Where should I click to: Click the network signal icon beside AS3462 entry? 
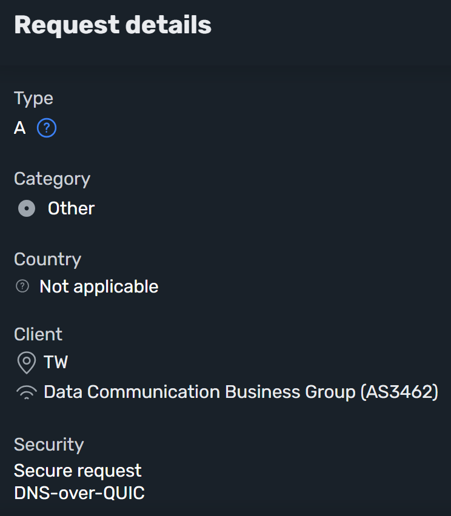click(x=26, y=392)
